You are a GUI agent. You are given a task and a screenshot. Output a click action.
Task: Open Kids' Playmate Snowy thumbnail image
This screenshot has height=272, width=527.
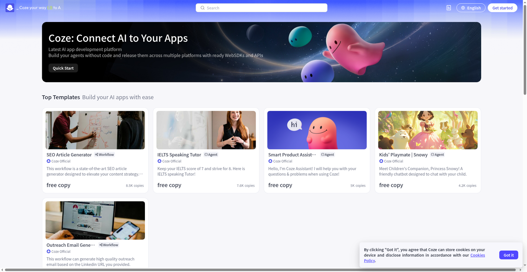coord(428,130)
